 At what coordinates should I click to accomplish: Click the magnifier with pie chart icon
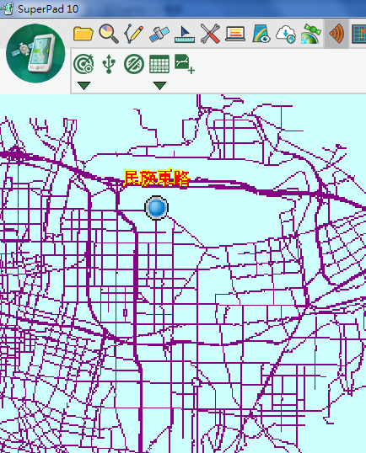[x=109, y=34]
